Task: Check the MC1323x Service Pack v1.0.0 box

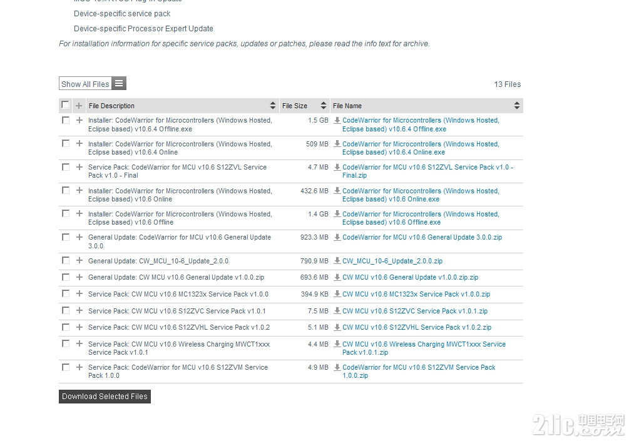Action: 66,294
